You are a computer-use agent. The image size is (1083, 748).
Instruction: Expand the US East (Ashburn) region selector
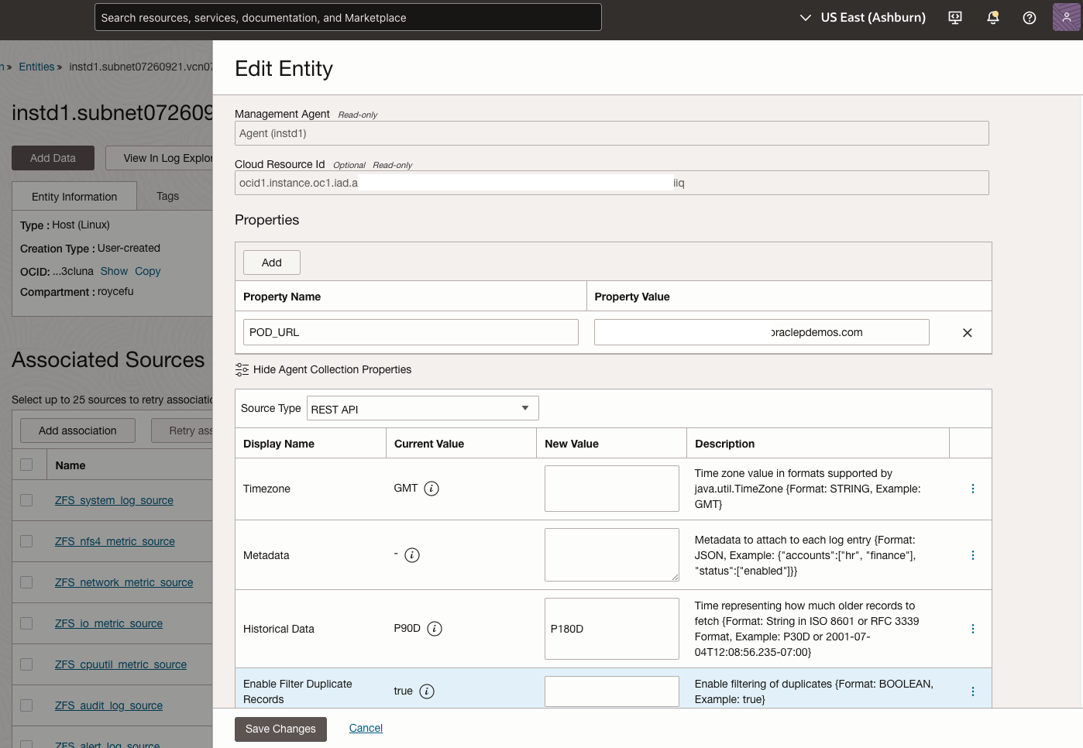coord(861,17)
